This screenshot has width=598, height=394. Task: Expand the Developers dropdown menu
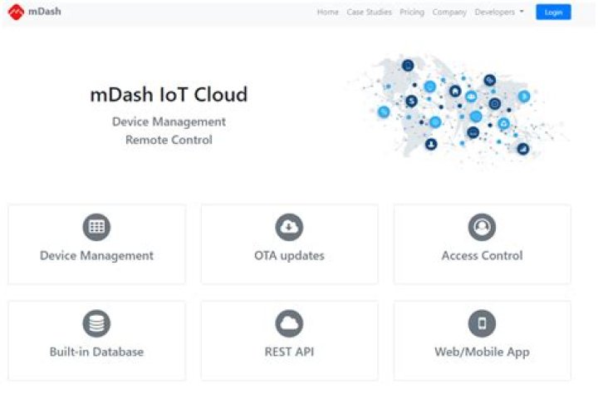click(x=499, y=12)
